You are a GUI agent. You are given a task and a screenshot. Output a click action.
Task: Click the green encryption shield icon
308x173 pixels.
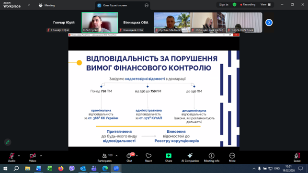click(x=234, y=4)
